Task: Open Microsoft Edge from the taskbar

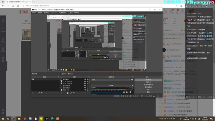Action: pyautogui.click(x=52, y=119)
